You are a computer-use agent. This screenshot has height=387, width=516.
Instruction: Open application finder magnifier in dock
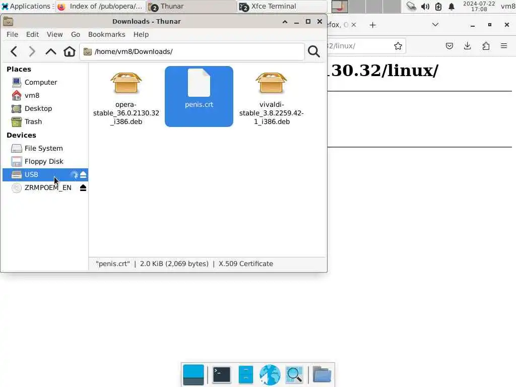tap(294, 374)
